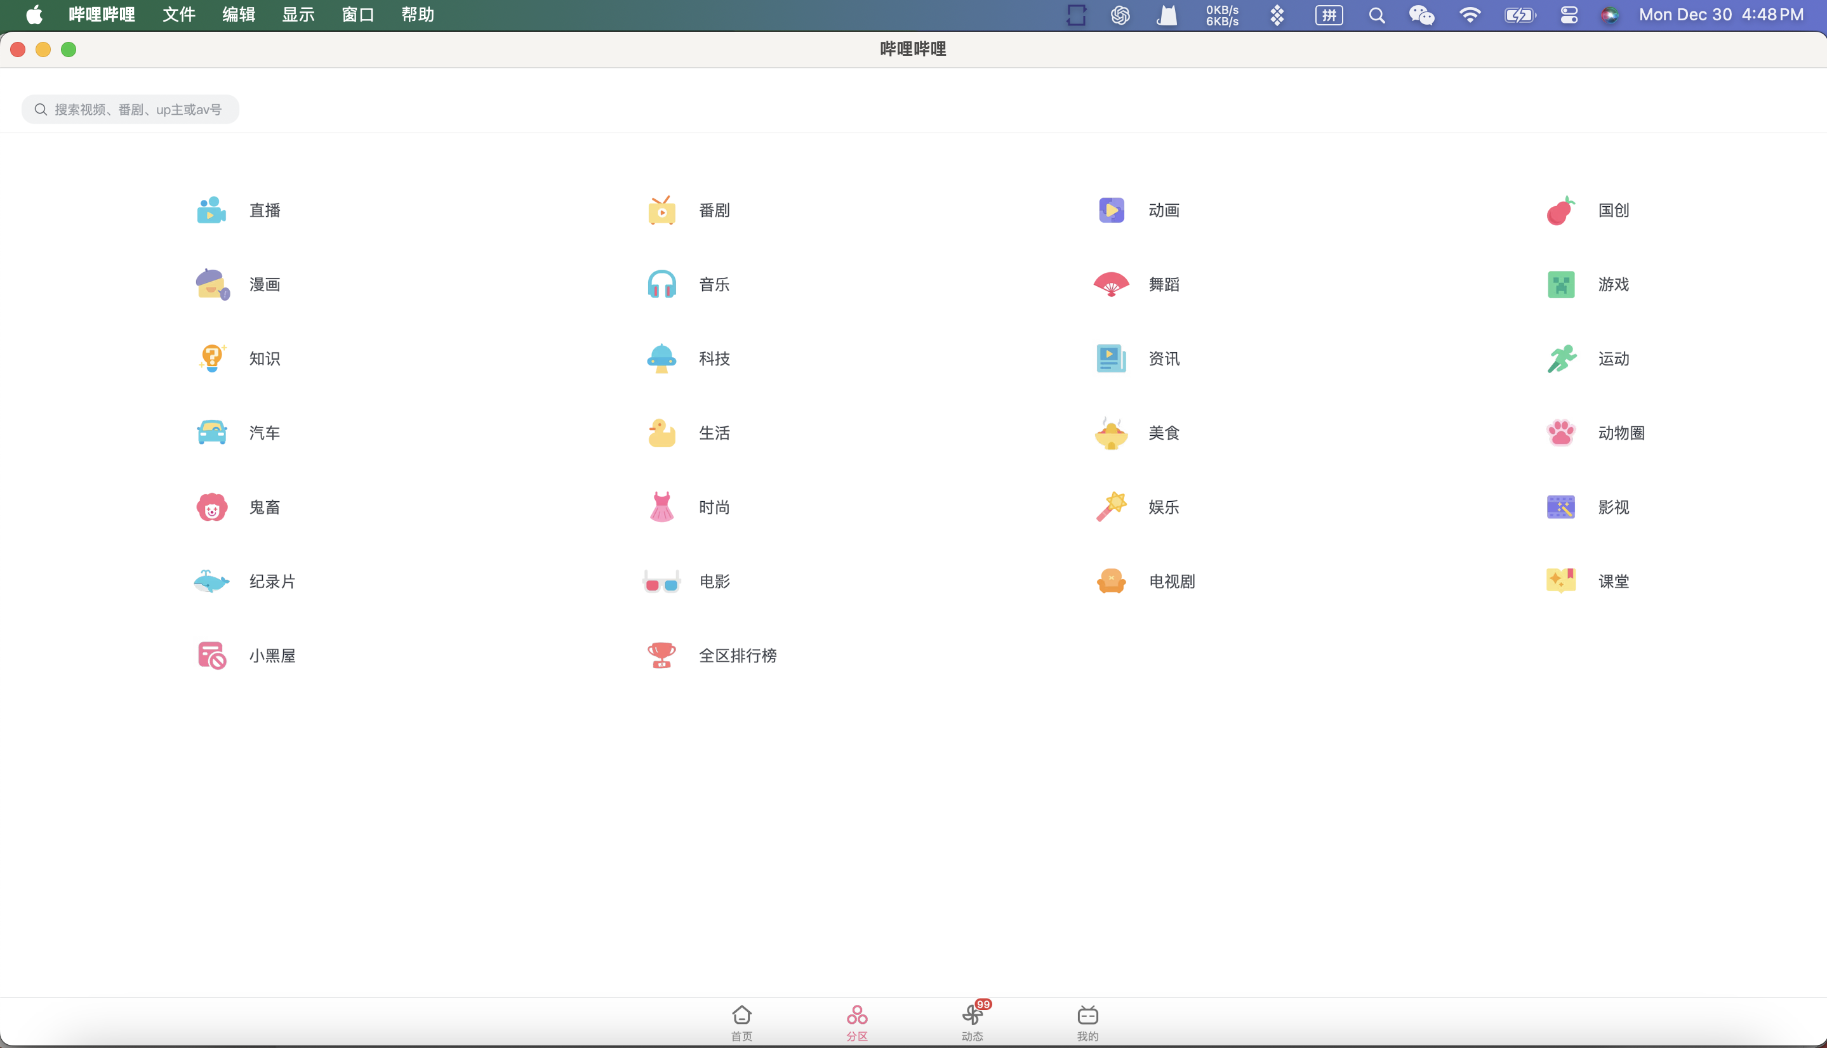Open the 帮助 menu

click(x=418, y=15)
